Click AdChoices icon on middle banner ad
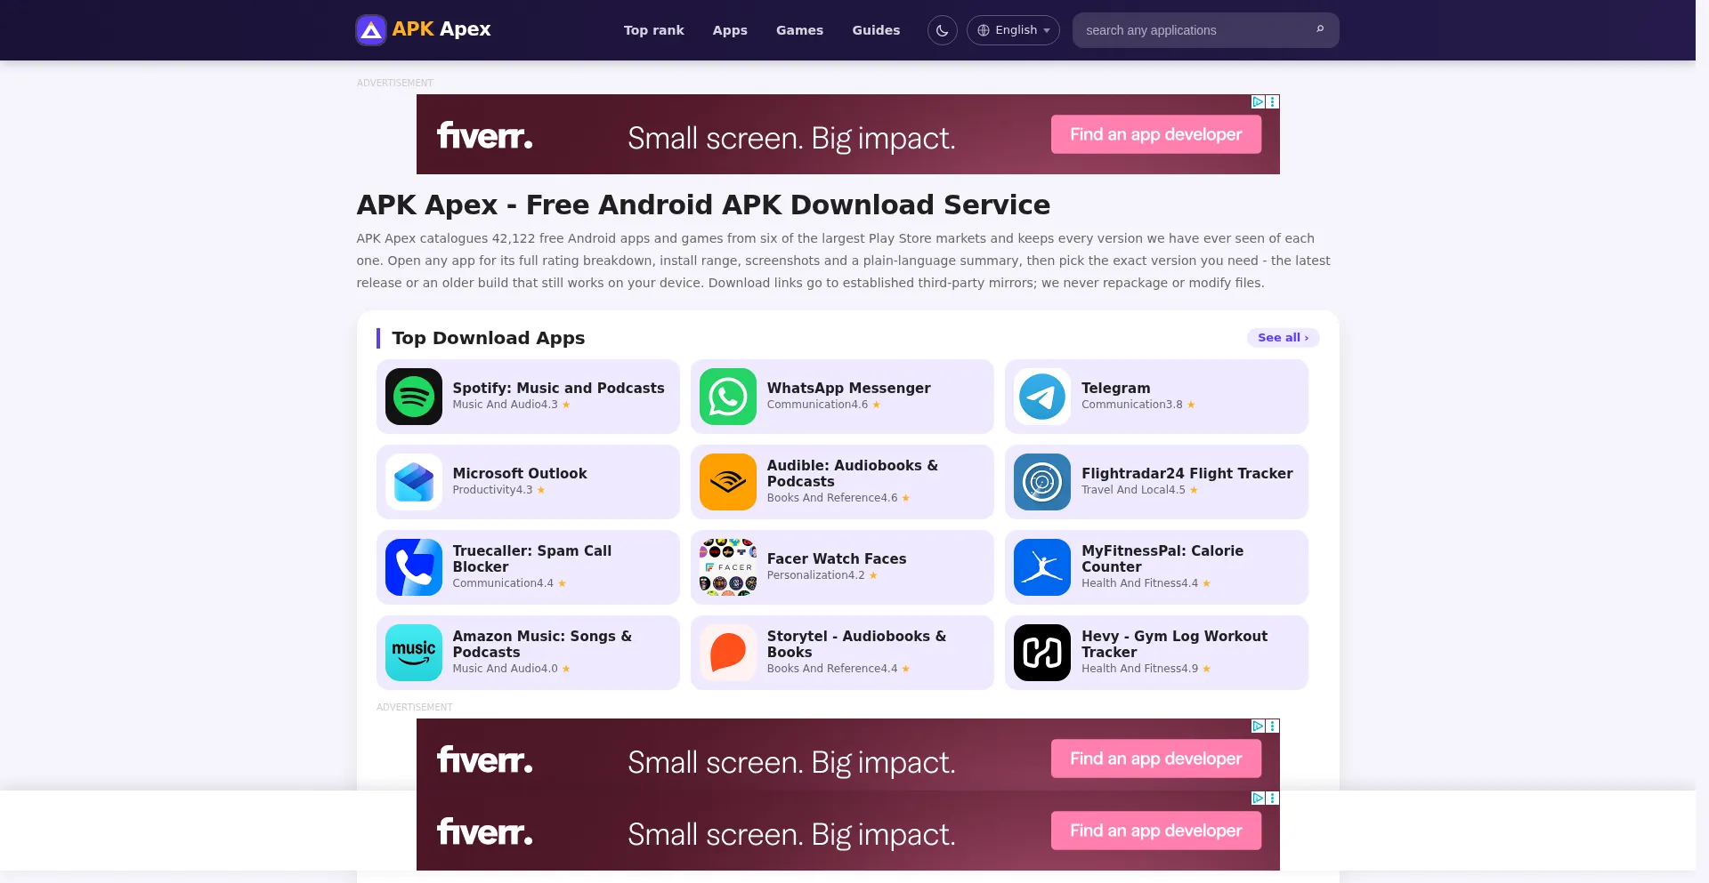Screen dimensions: 1709x883 1258,726
